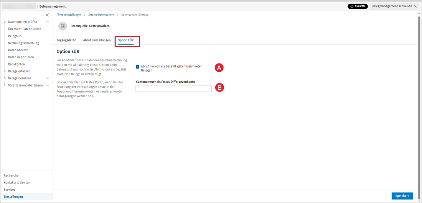
Task: Focus the Kontonummer als festes Differenzenkonto field
Action: tap(173, 89)
